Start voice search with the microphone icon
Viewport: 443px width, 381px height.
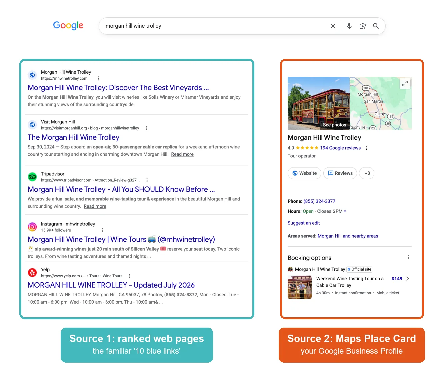click(x=349, y=26)
